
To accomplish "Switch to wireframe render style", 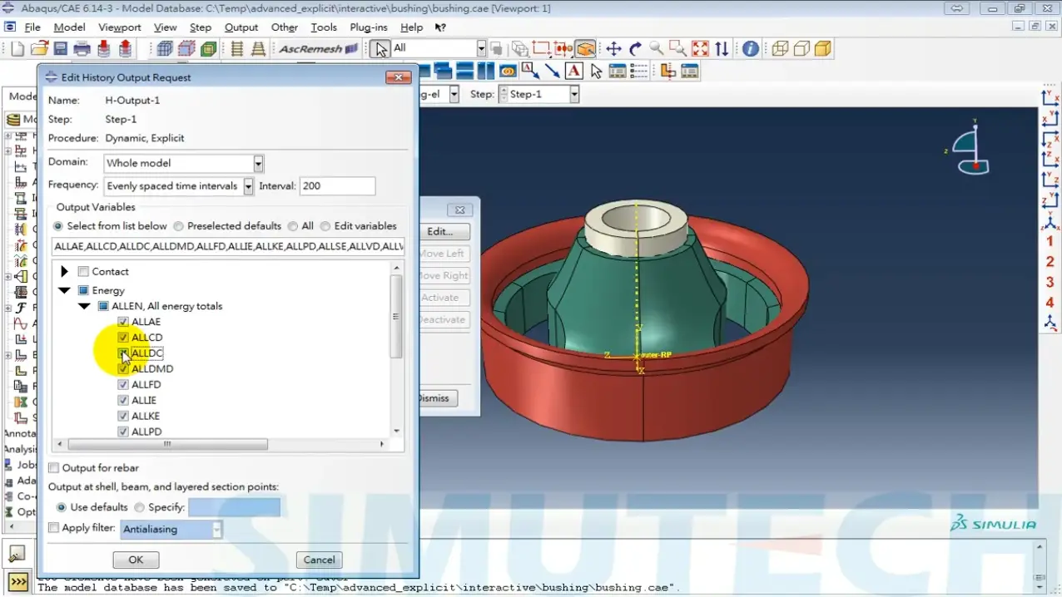I will [x=780, y=49].
